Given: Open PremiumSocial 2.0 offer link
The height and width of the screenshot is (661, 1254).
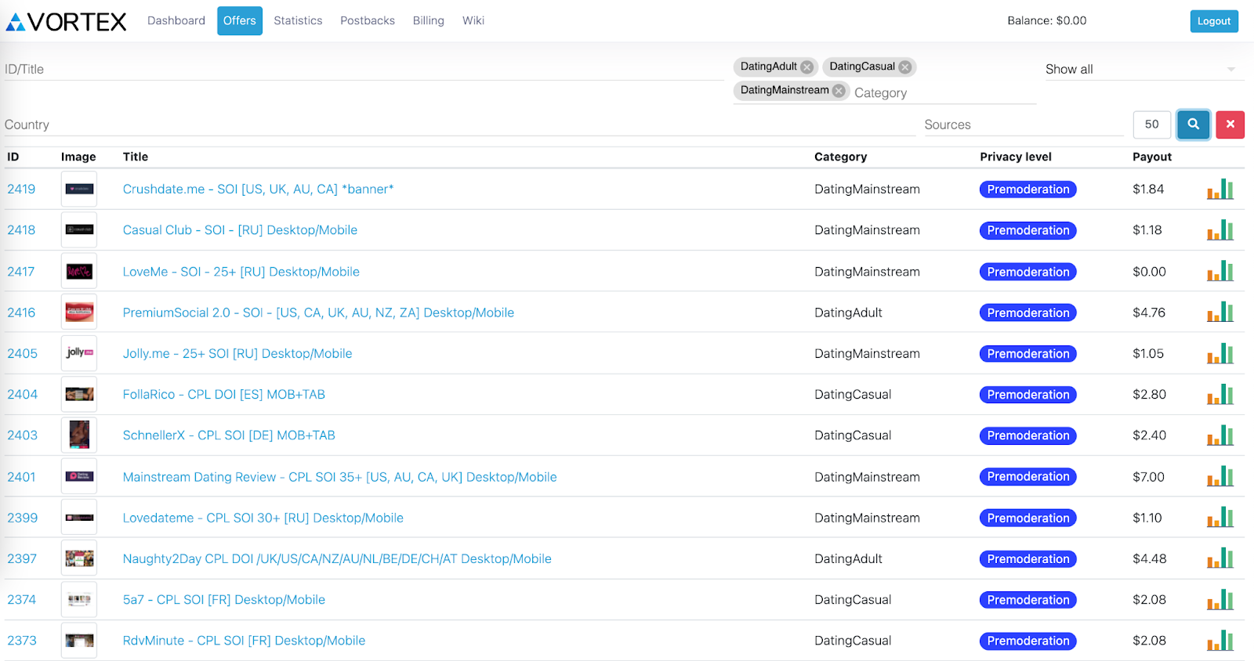Looking at the screenshot, I should (318, 312).
